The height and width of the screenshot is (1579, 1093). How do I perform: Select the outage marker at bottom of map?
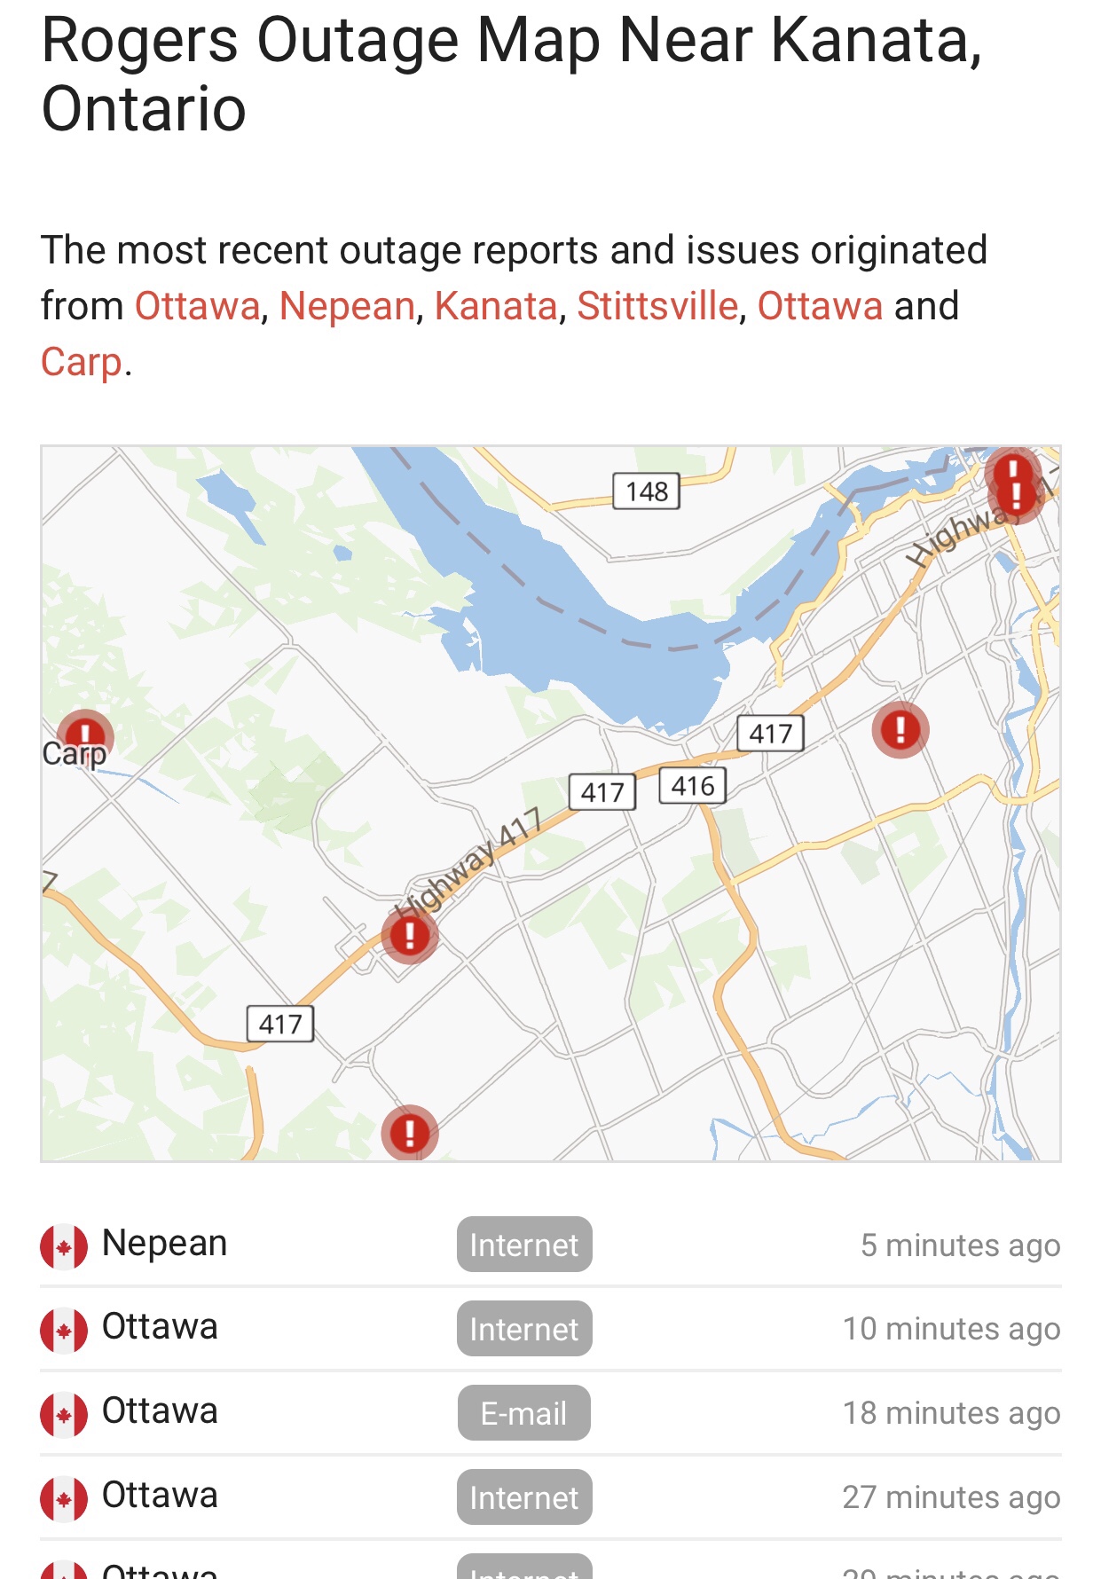[410, 1133]
